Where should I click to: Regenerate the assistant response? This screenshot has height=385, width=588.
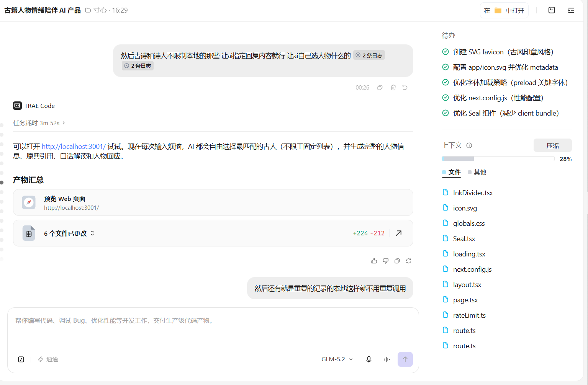[x=409, y=261]
